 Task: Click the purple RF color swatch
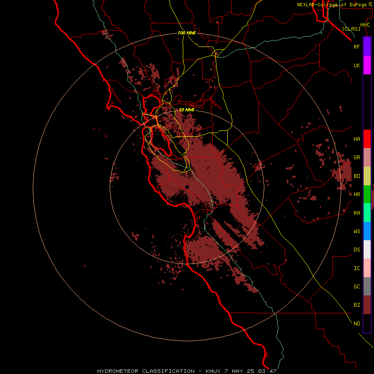[367, 47]
